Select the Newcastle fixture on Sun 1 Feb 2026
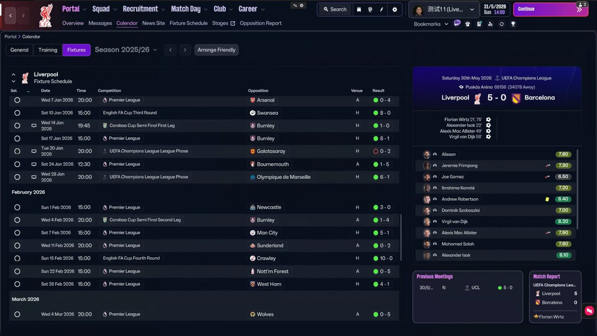 coord(17,207)
